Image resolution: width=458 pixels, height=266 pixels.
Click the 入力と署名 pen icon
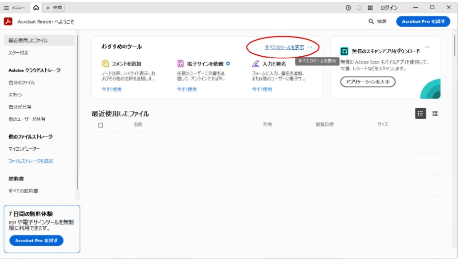255,63
